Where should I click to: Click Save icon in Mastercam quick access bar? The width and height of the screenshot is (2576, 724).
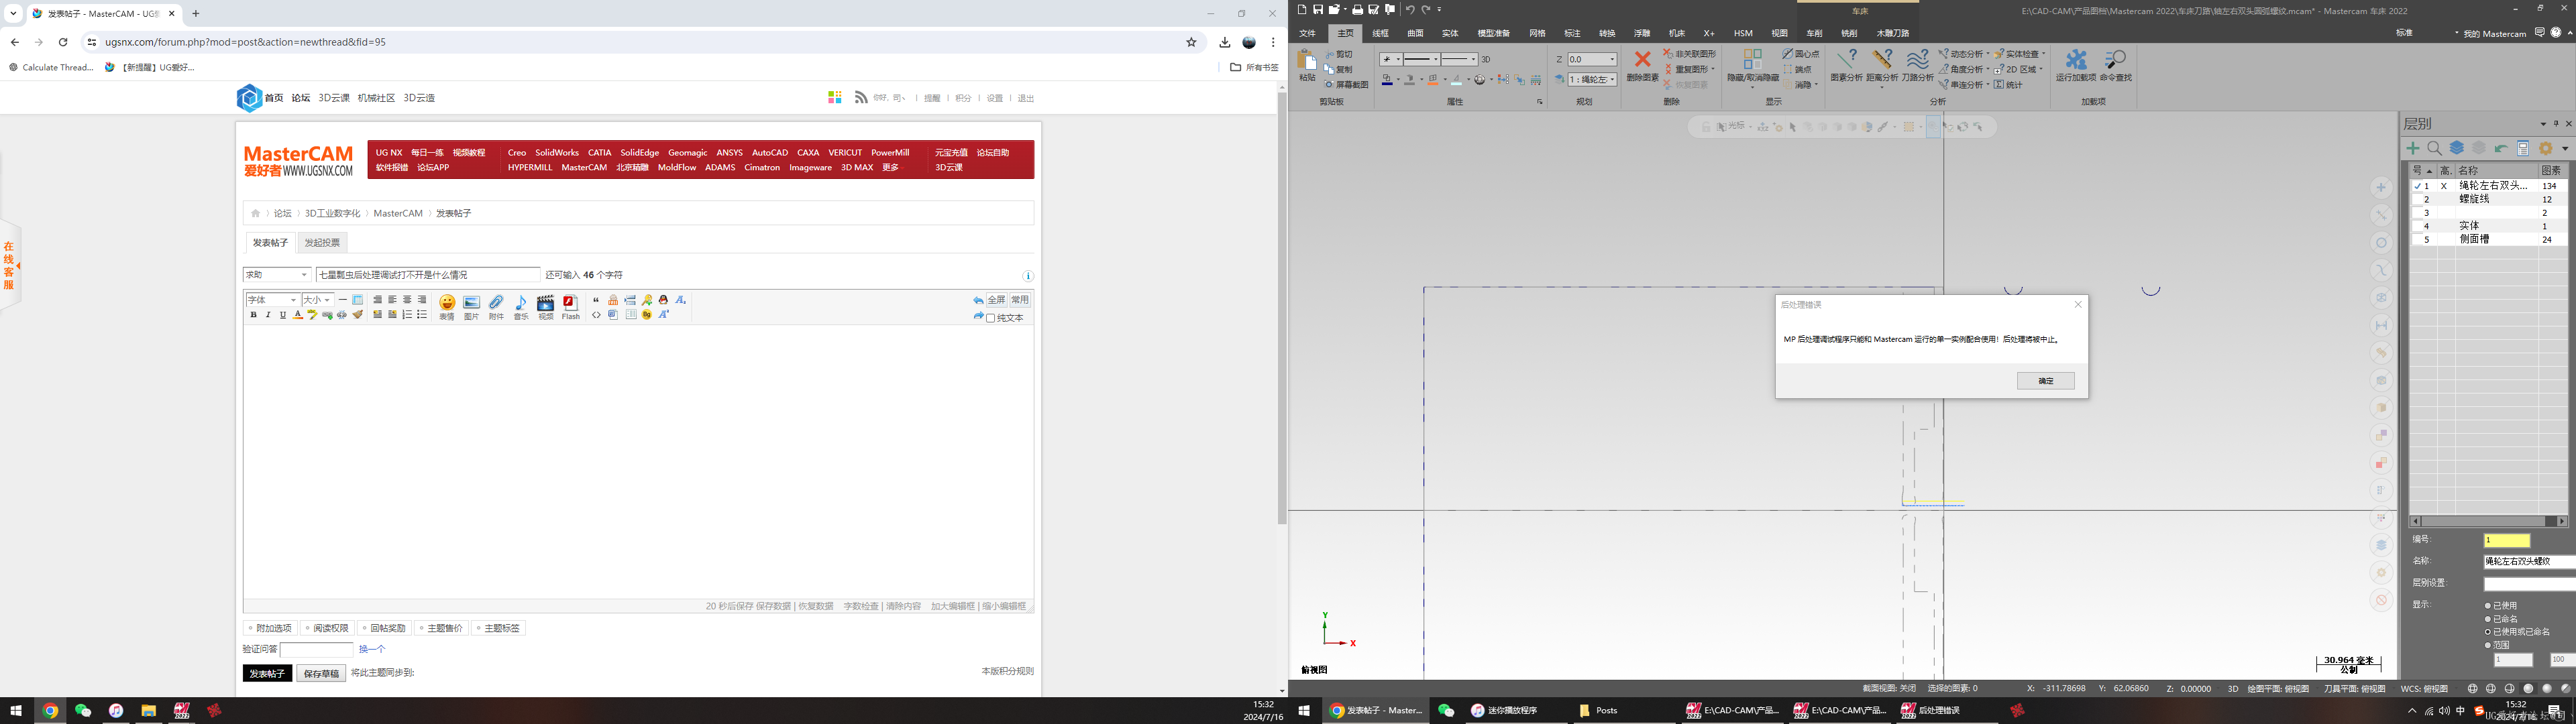pos(1318,10)
